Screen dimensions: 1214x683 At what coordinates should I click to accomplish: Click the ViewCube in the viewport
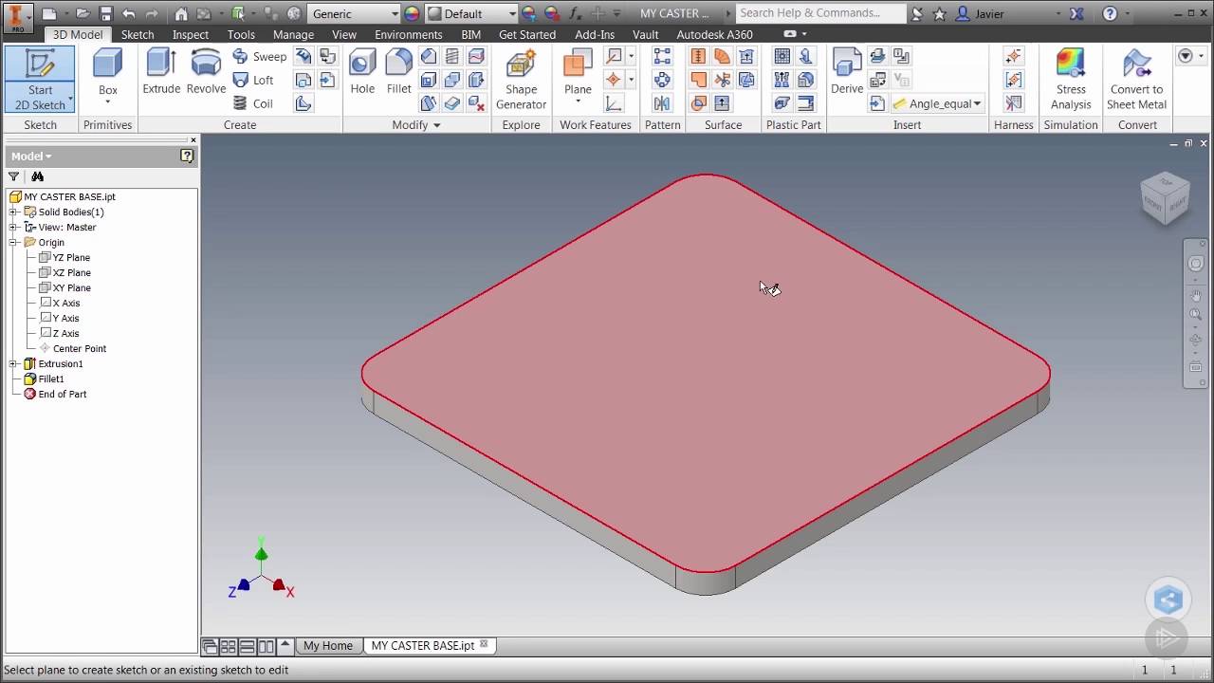point(1165,197)
